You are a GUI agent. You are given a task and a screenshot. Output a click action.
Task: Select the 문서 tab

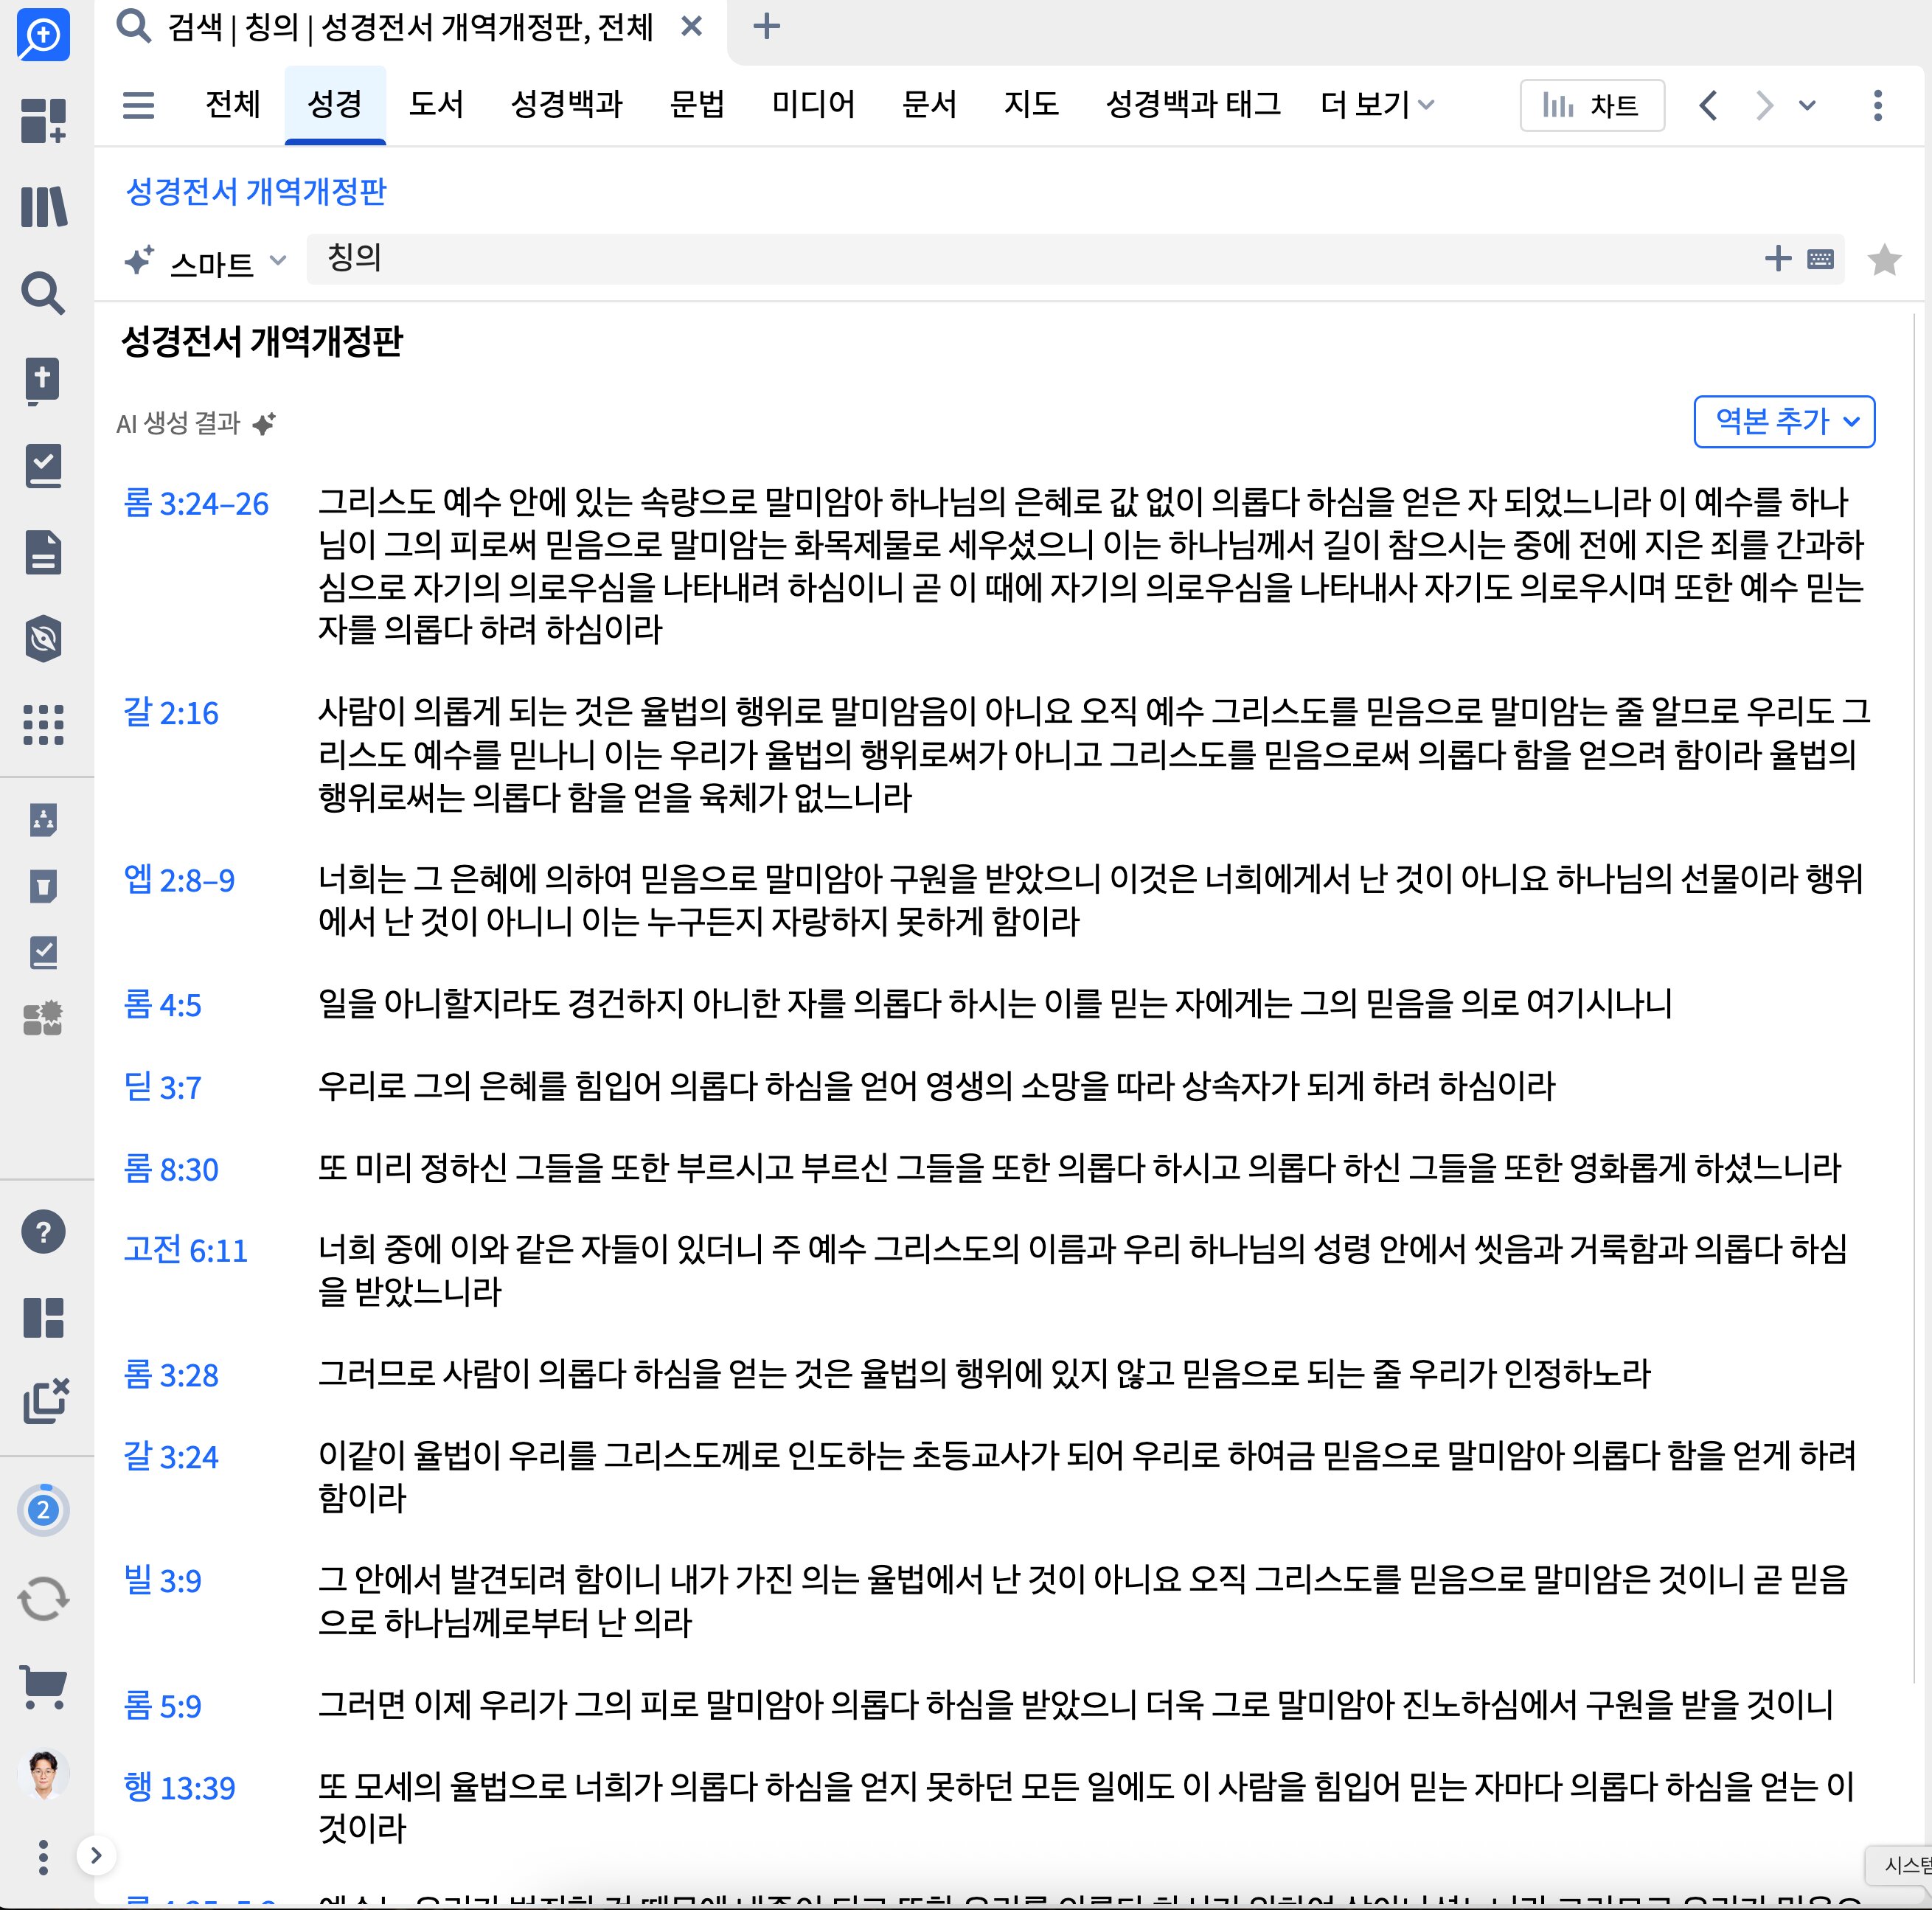[x=930, y=104]
